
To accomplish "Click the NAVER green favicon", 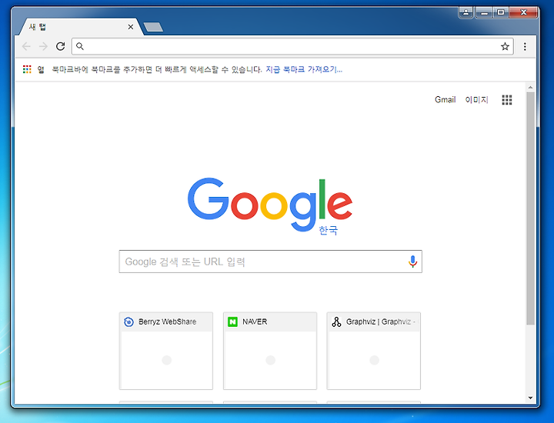I will 232,321.
